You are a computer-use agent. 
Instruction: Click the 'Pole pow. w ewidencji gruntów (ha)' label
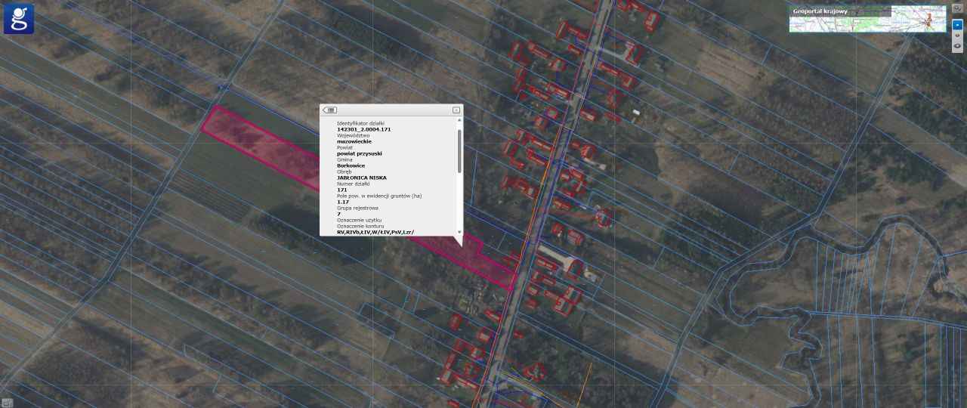click(x=379, y=196)
